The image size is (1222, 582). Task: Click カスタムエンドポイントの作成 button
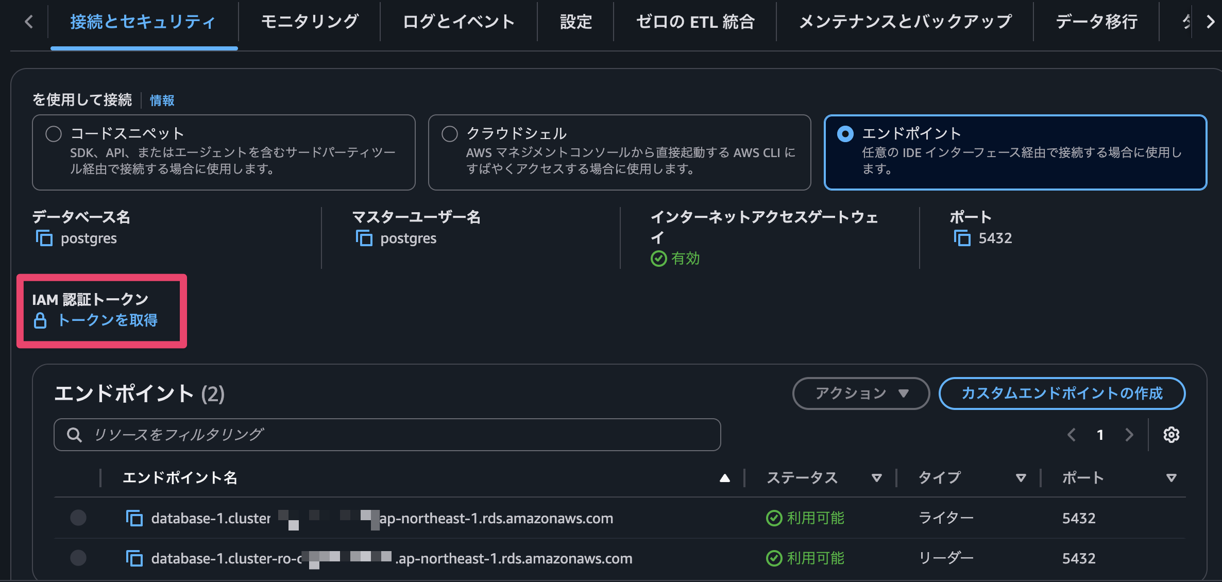(x=1062, y=393)
